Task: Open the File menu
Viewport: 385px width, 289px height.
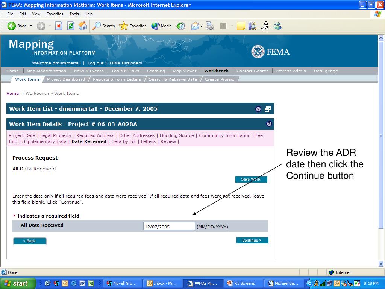Action: [x=10, y=14]
